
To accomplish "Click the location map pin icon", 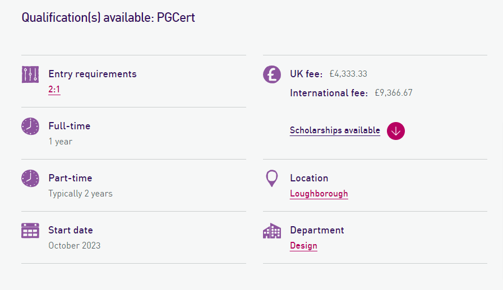I will [272, 179].
